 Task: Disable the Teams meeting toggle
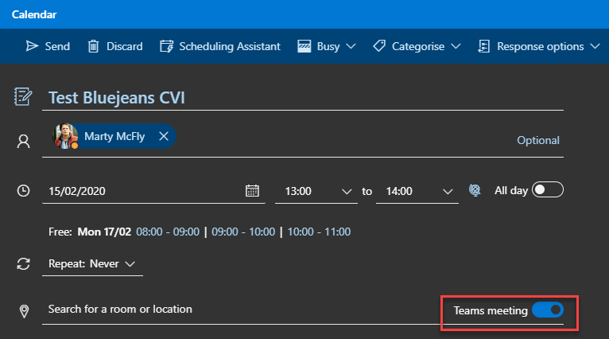pos(547,310)
